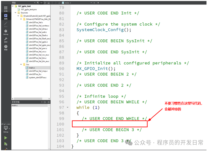Click the while (1) statement

point(88,107)
